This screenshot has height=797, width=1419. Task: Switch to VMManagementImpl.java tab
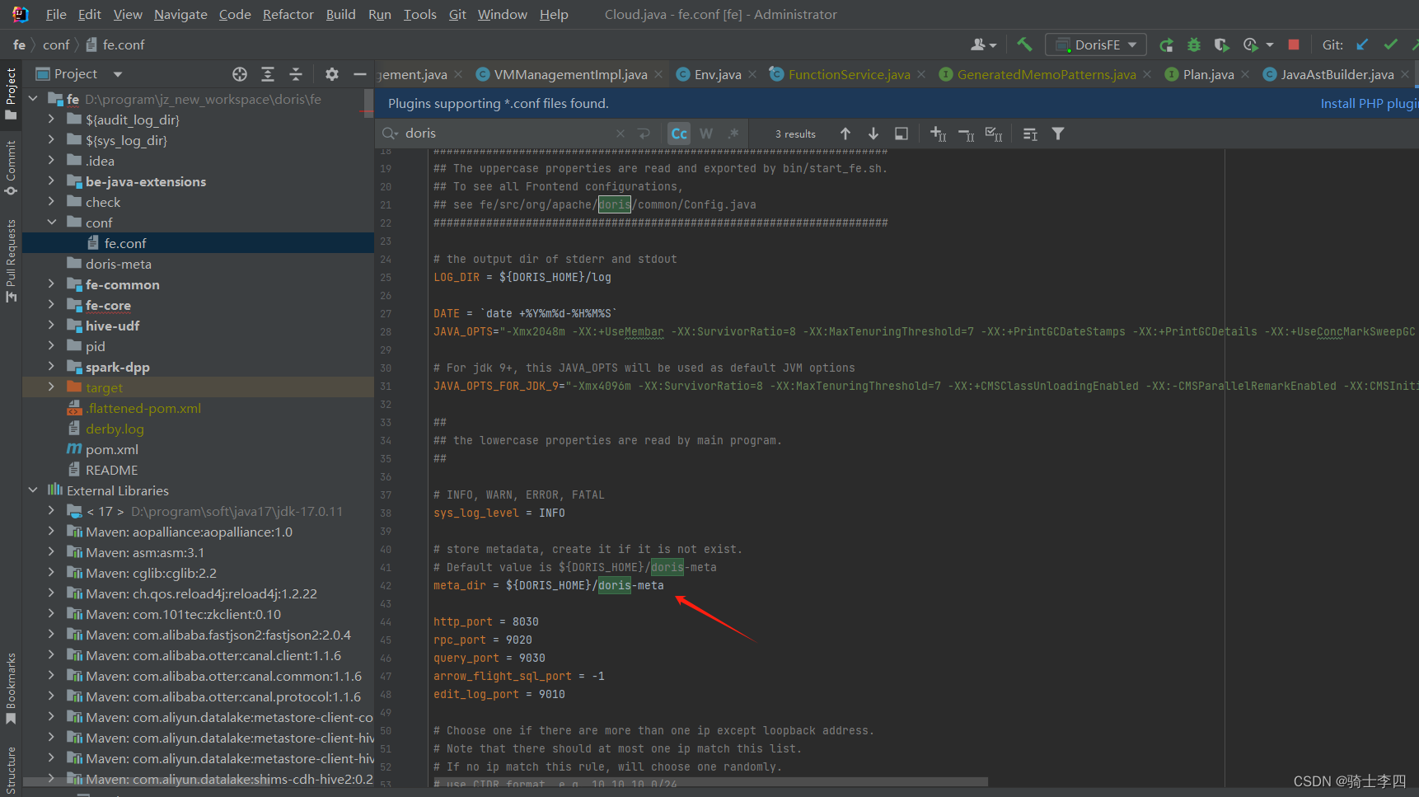click(x=570, y=74)
